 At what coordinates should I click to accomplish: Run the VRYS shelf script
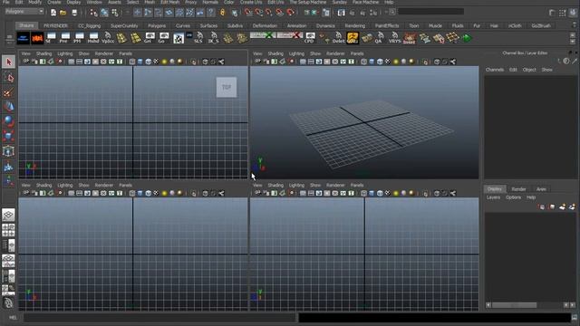(394, 38)
